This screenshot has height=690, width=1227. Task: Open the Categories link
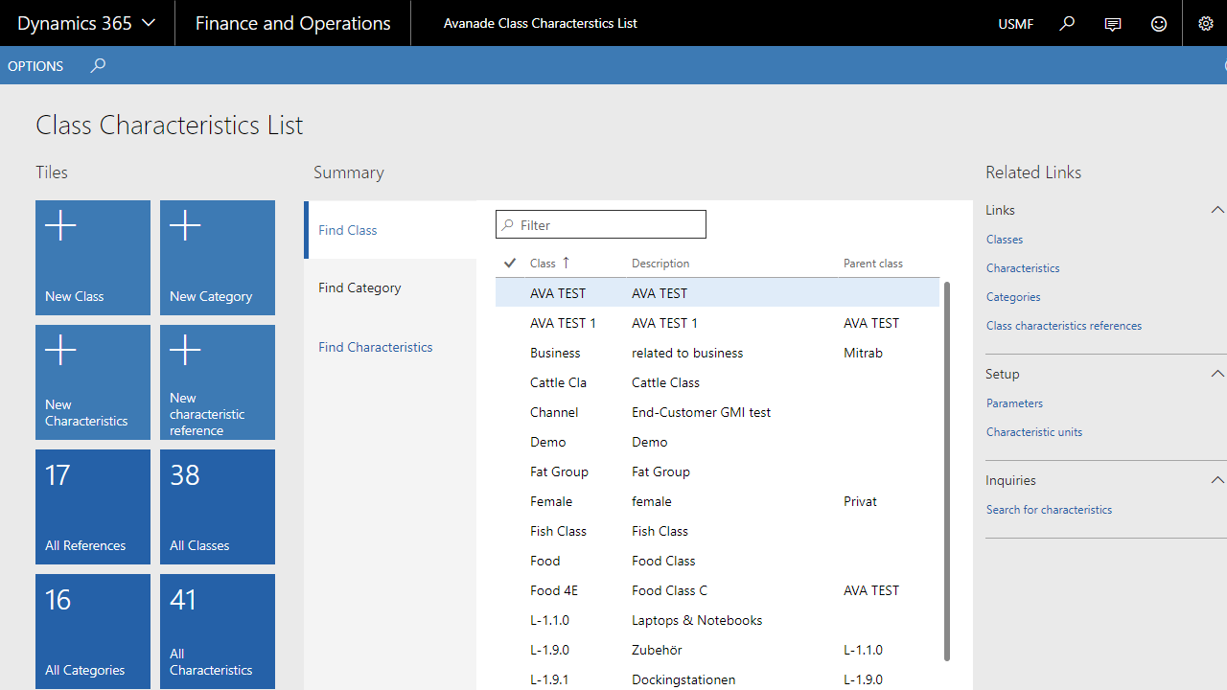click(x=1013, y=297)
